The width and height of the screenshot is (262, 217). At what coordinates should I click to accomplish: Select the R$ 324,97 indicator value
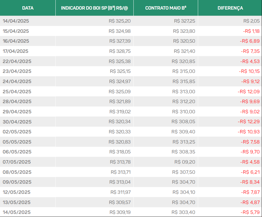tap(120, 82)
